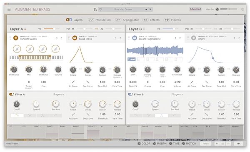This screenshot has width=250, height=152.
Task: Toggle Layer A pan link between A1 and A2
Action: pos(97,29)
